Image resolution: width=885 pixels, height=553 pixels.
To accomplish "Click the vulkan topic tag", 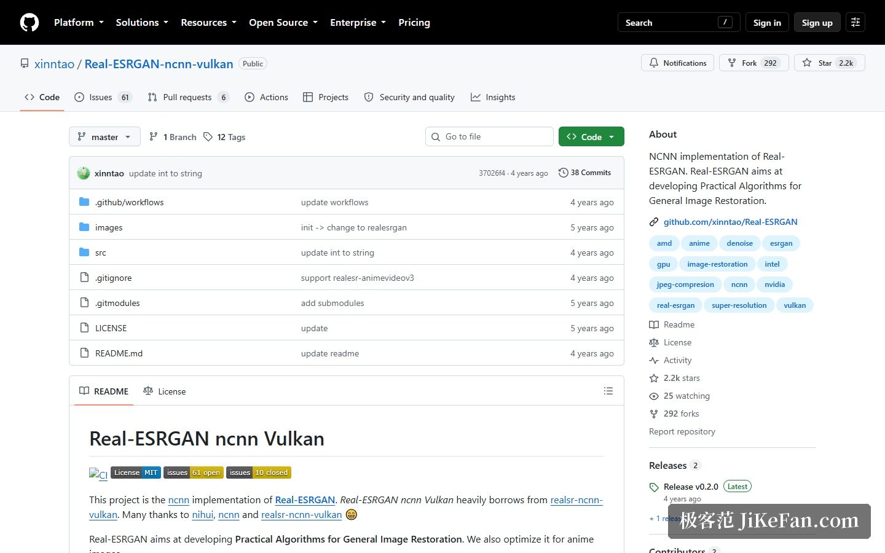I will [795, 305].
